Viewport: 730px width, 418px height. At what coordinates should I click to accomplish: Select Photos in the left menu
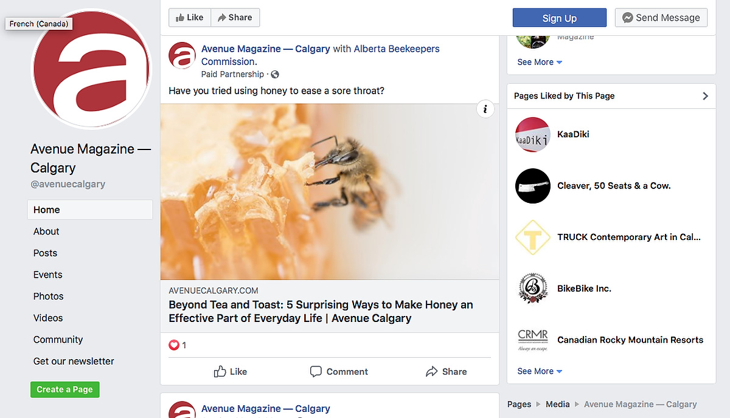click(49, 296)
